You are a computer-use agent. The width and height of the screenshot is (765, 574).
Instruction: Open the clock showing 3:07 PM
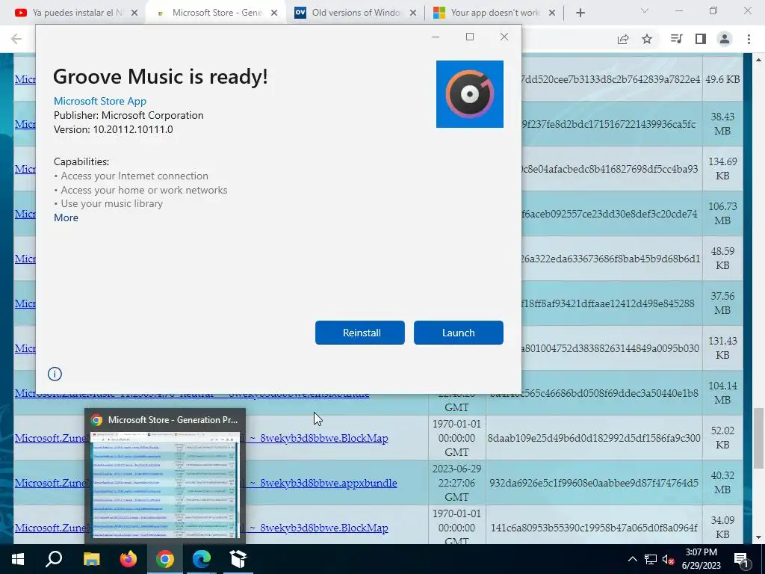click(701, 559)
